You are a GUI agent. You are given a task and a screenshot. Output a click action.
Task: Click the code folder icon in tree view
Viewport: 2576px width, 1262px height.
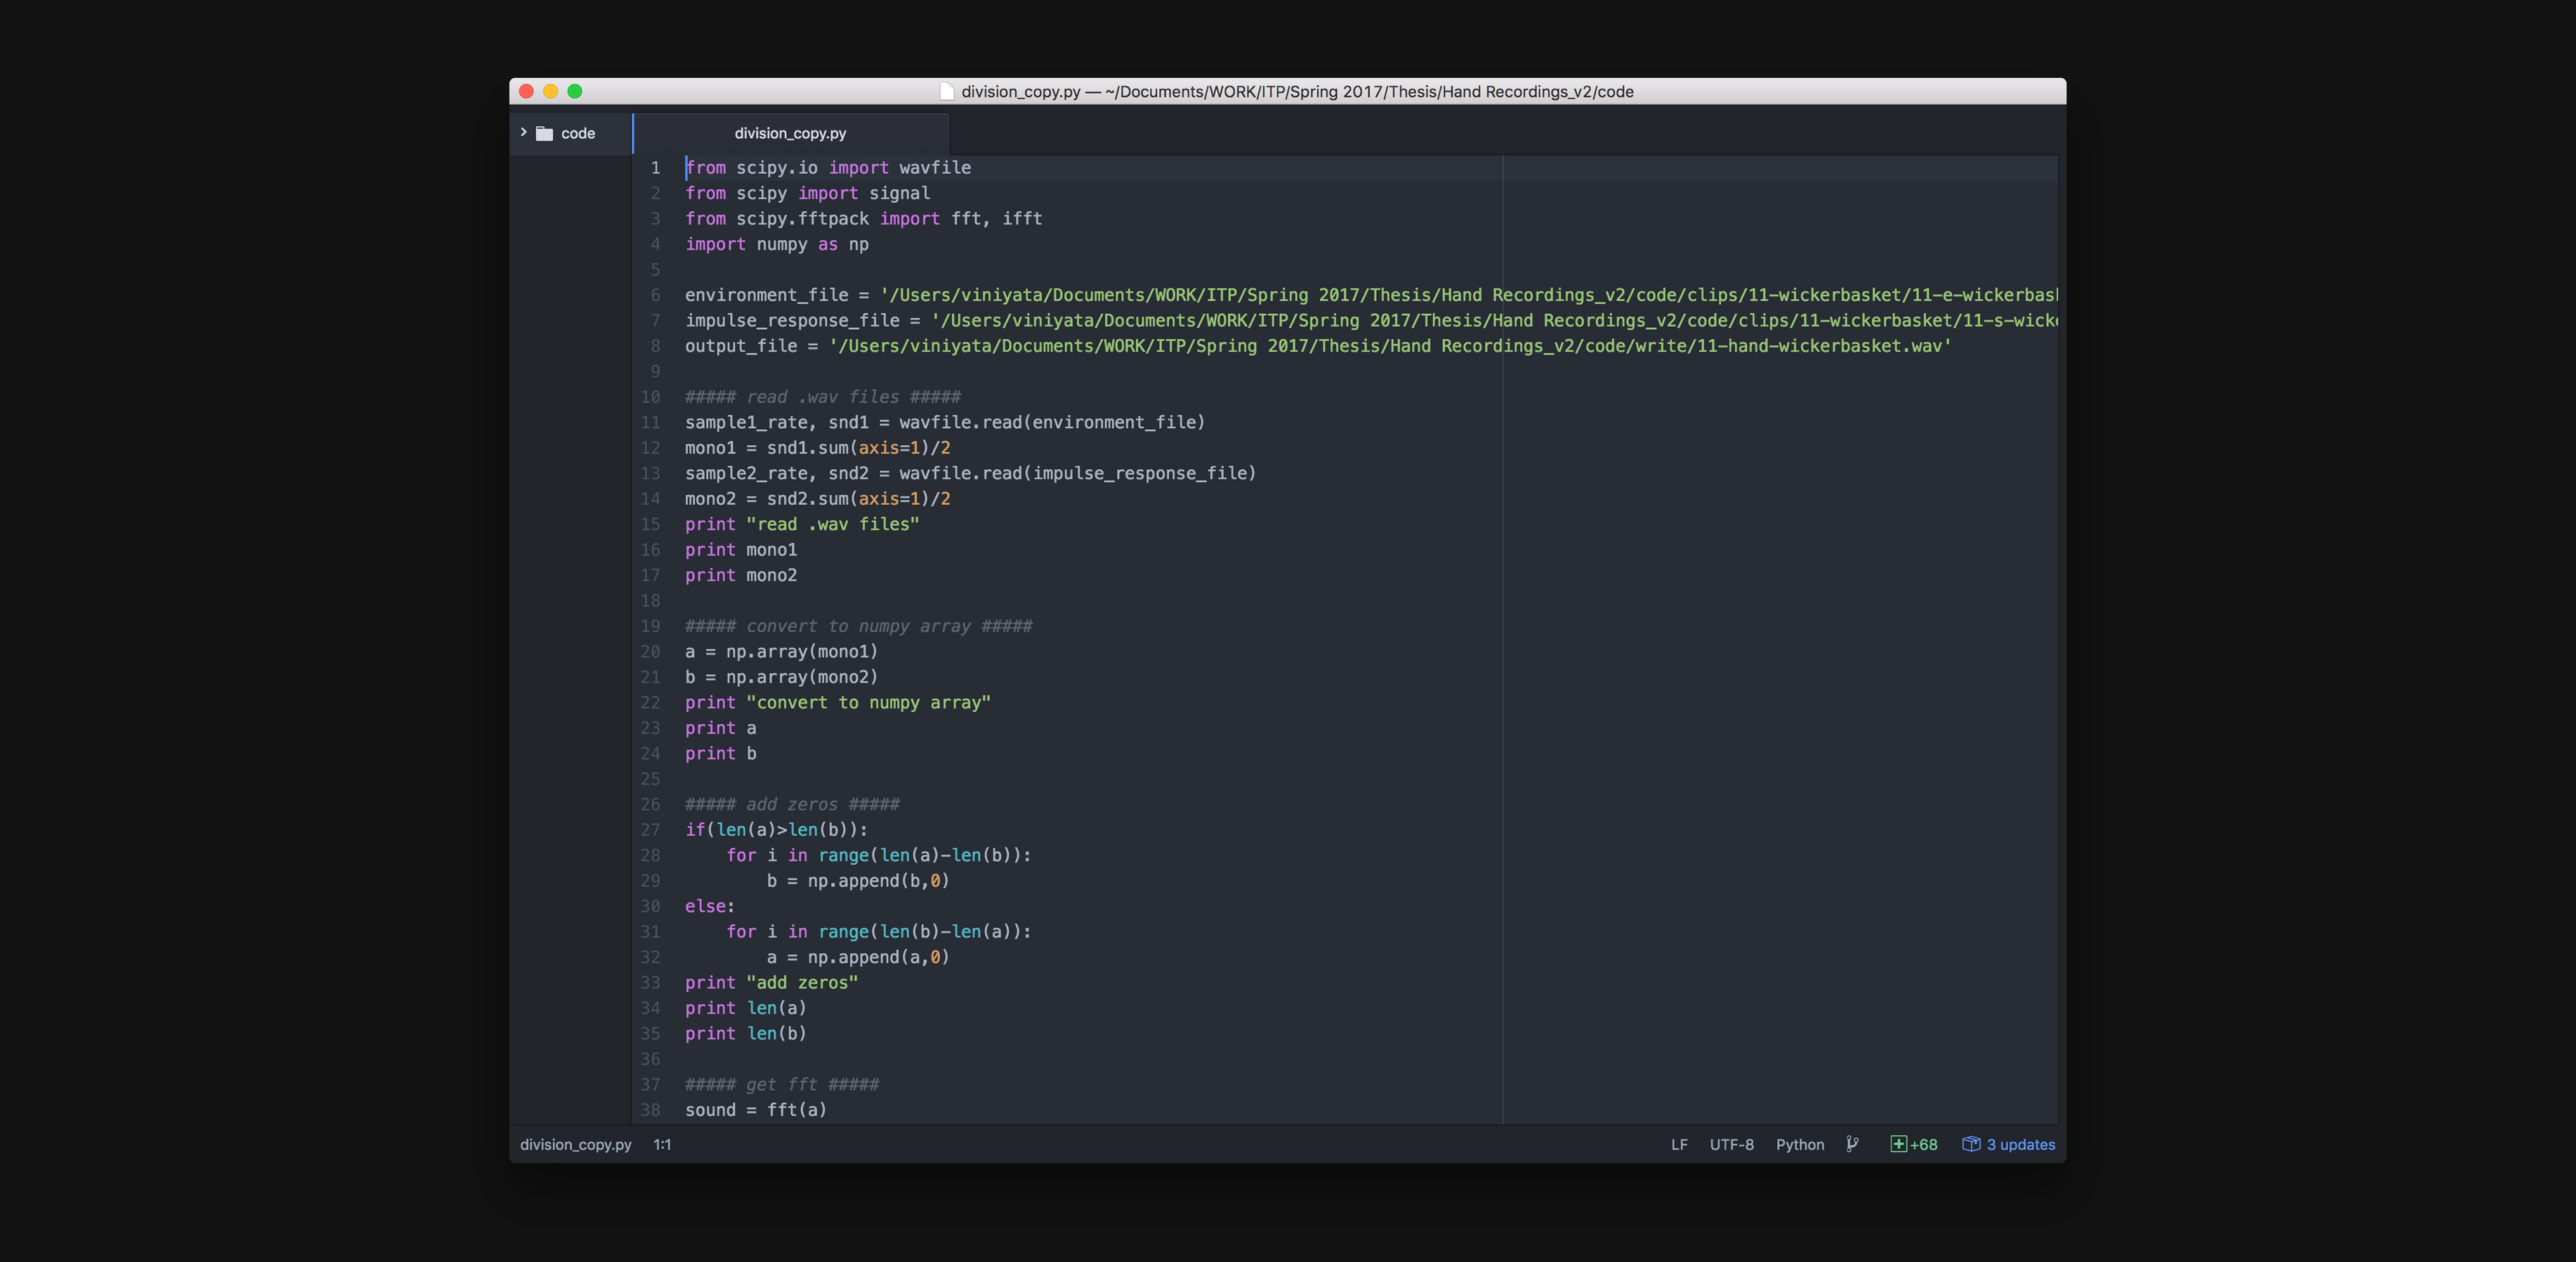click(x=544, y=133)
